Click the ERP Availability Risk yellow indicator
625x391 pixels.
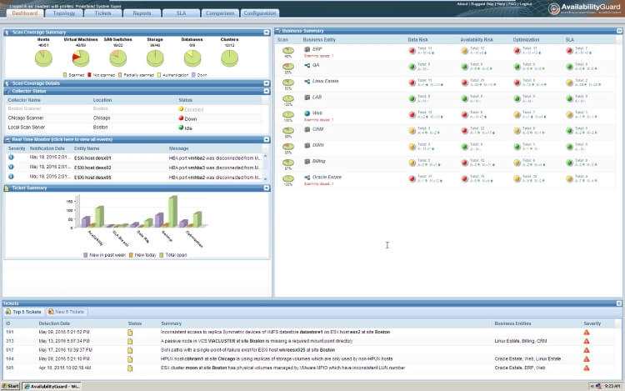click(465, 51)
